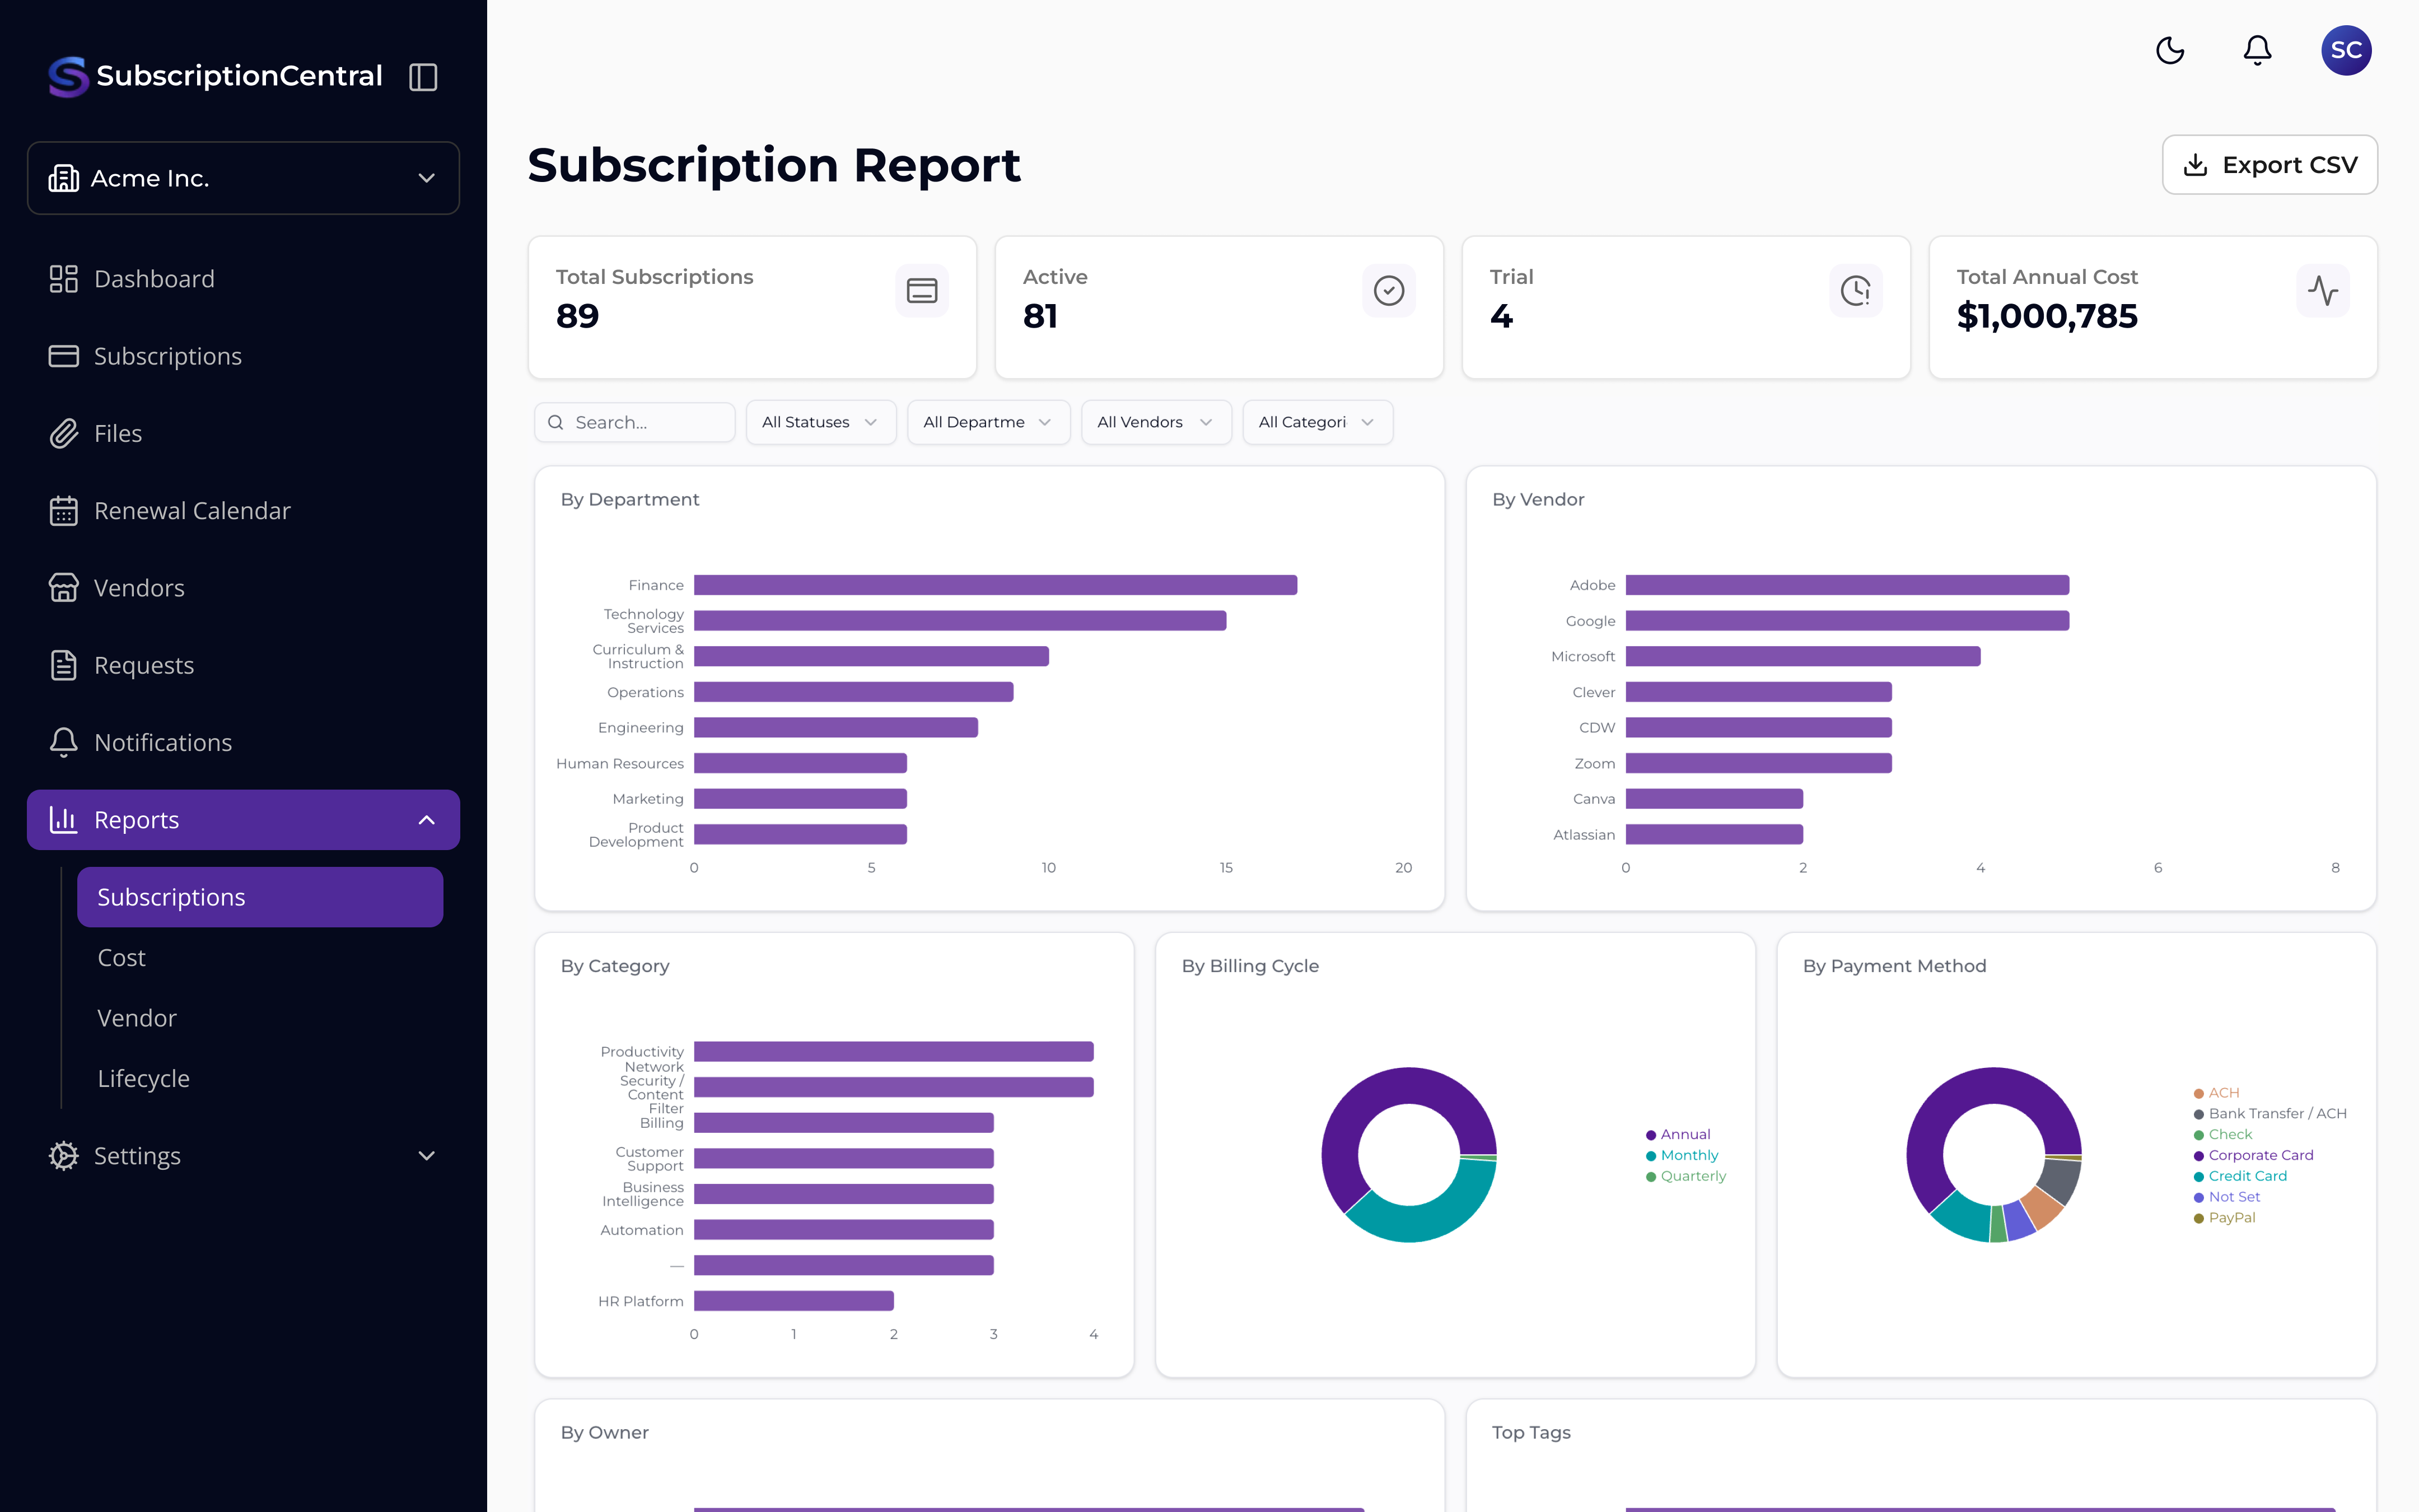
Task: Toggle Annual legend in Billing Cycle chart
Action: click(1678, 1134)
